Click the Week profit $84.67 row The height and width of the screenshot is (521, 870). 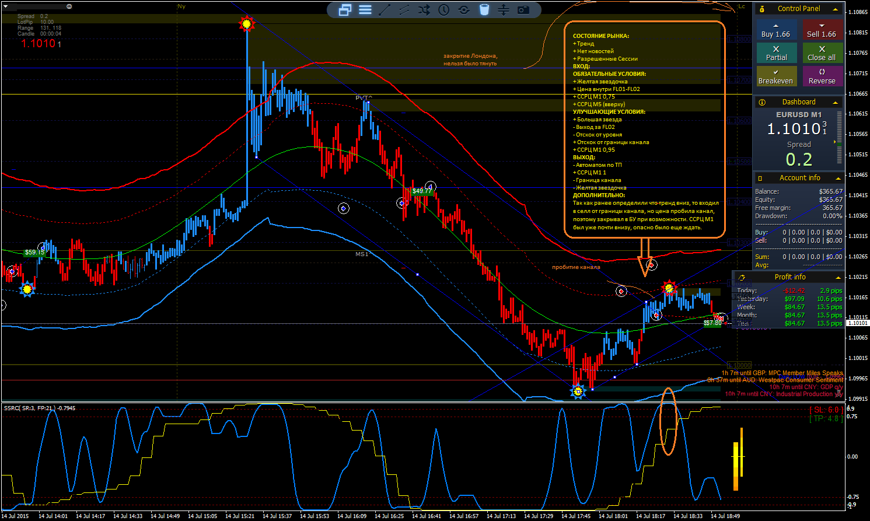(x=789, y=307)
